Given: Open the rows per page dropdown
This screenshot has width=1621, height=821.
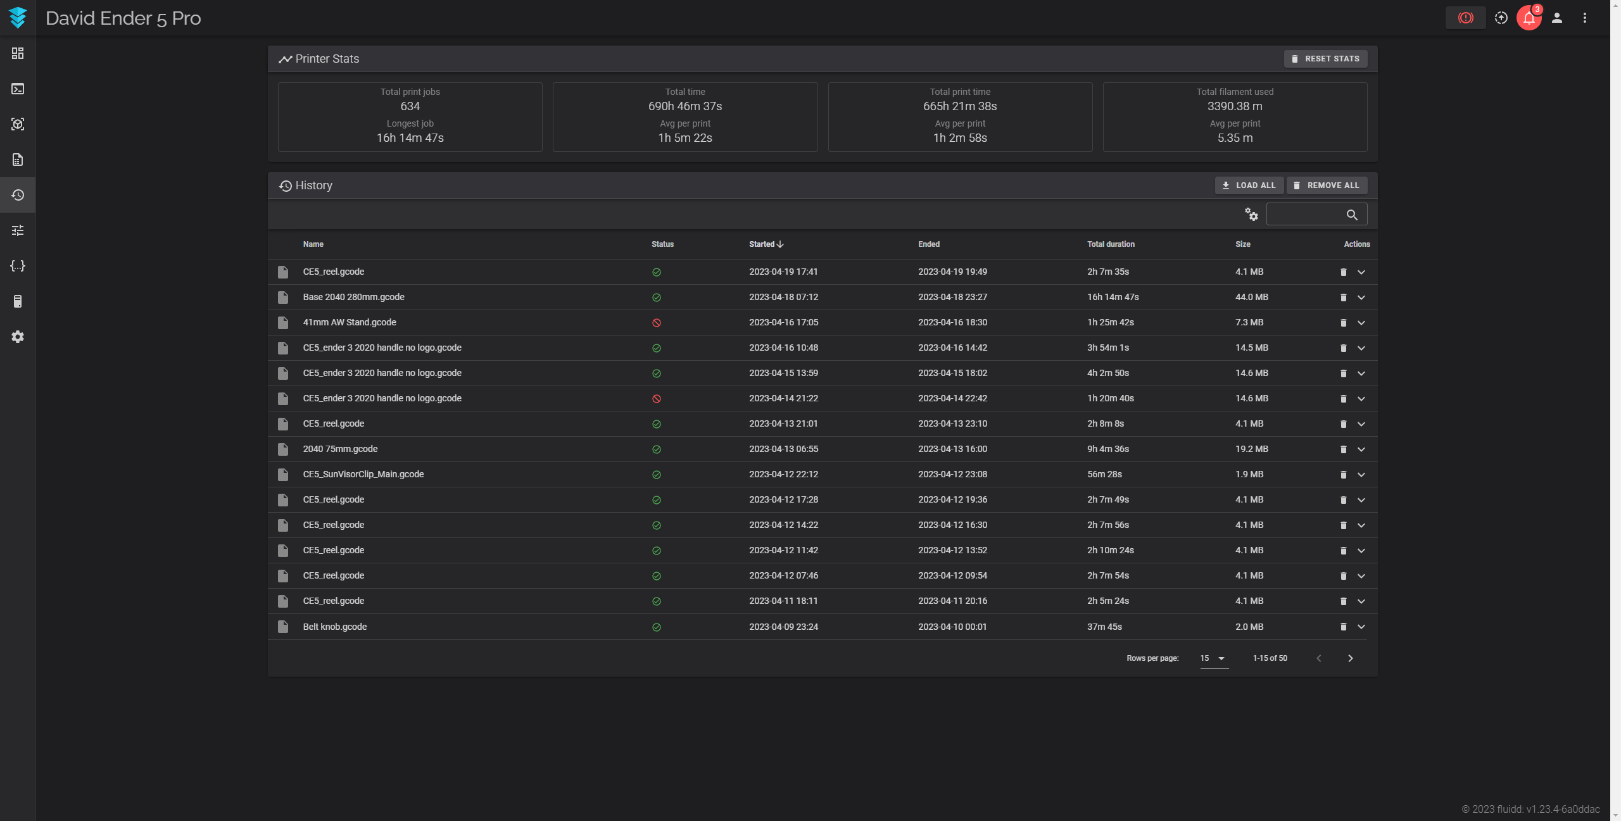Looking at the screenshot, I should click(x=1213, y=658).
